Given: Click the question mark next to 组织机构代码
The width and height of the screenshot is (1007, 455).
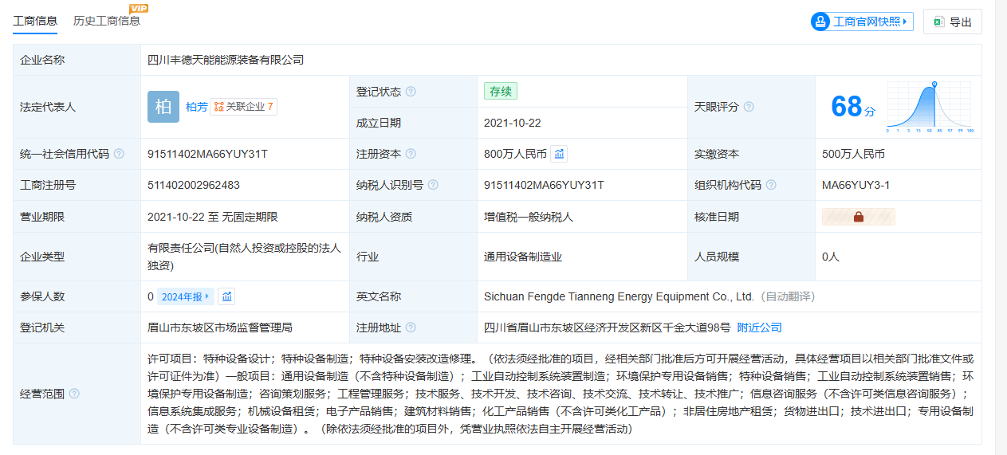Looking at the screenshot, I should coord(771,185).
